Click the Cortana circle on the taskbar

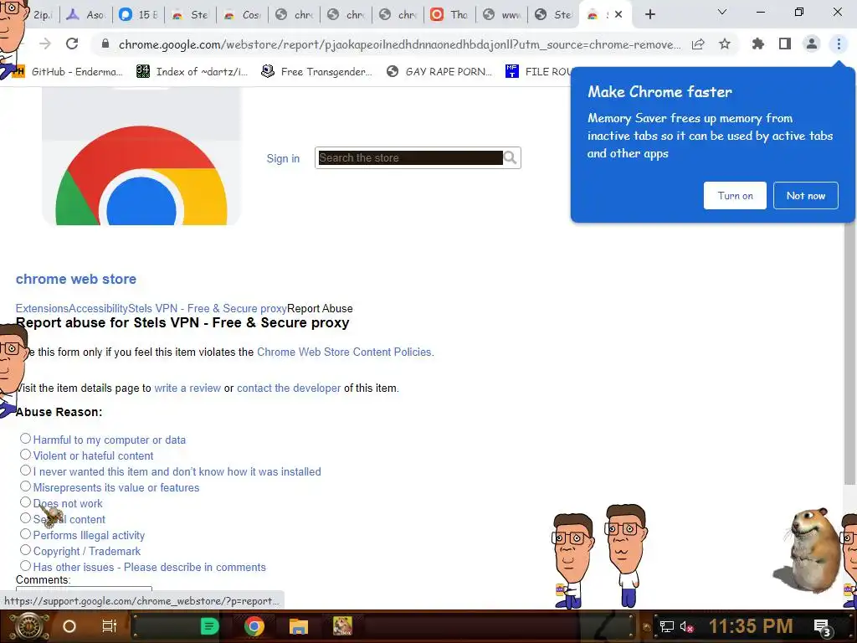[69, 626]
